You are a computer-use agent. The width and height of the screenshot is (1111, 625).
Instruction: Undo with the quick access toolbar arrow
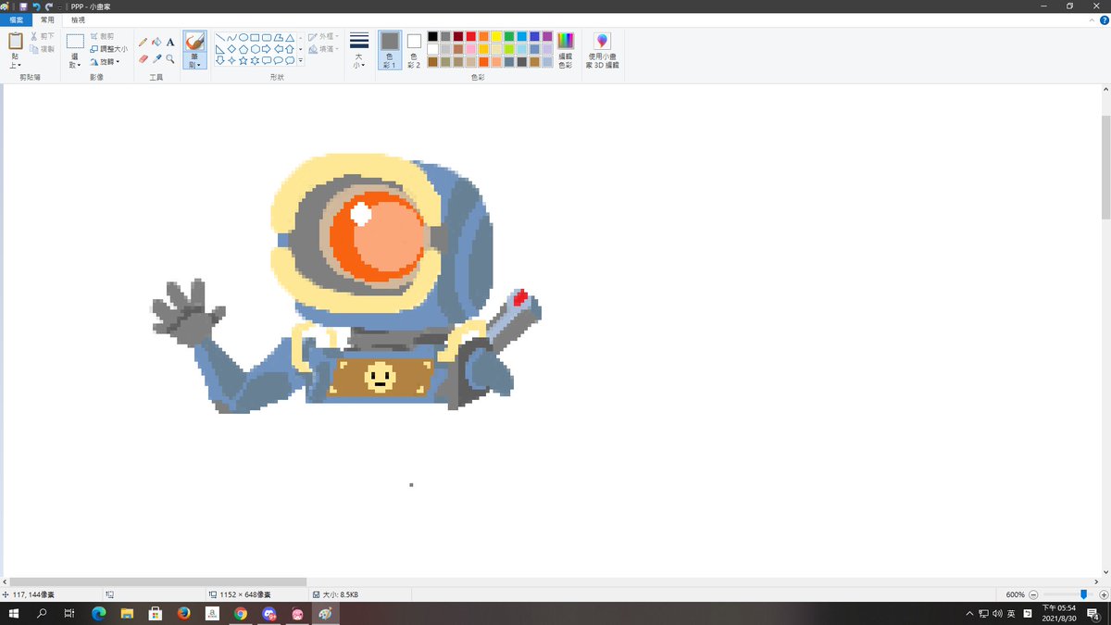(36, 6)
